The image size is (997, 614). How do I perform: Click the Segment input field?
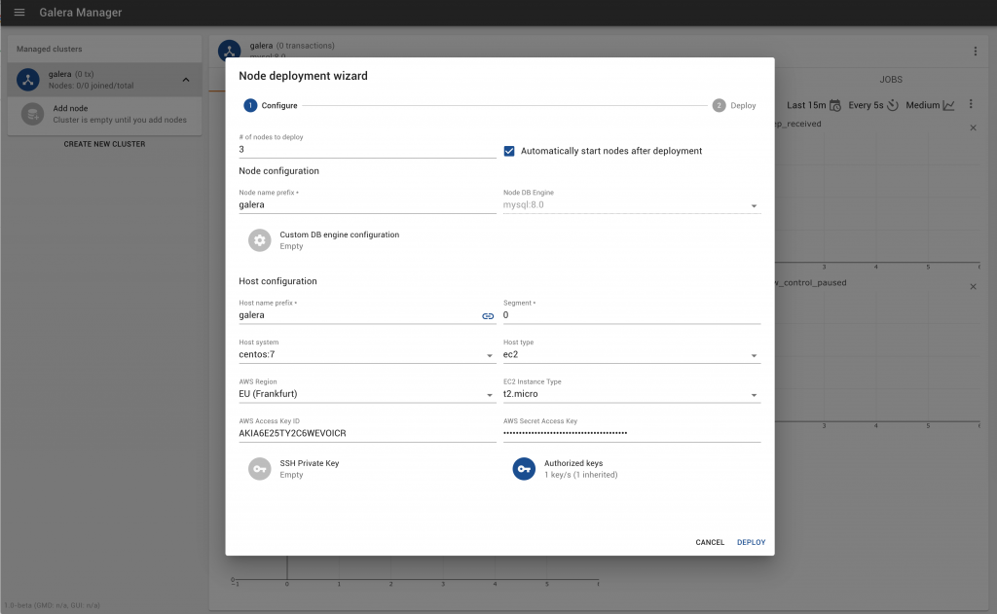pos(631,316)
